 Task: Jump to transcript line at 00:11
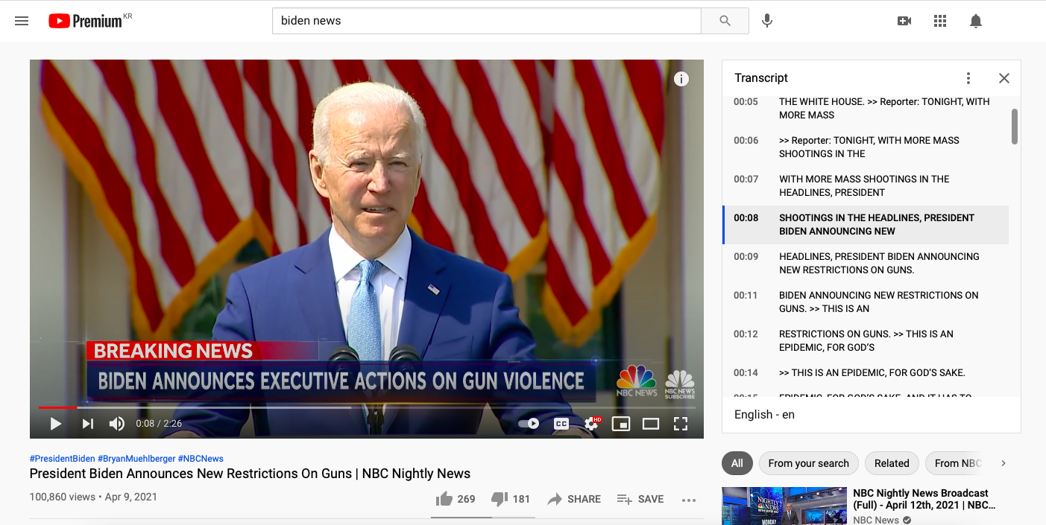coord(865,302)
